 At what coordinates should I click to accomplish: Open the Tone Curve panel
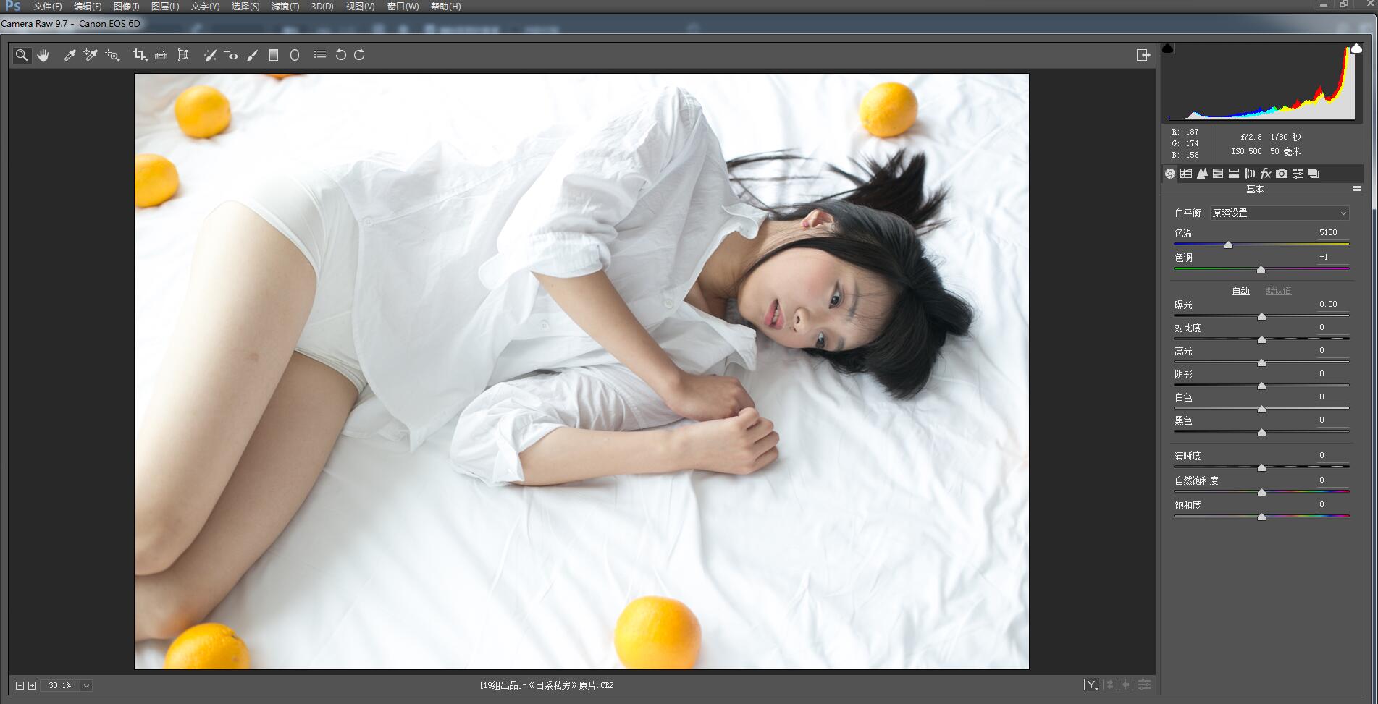[1187, 174]
